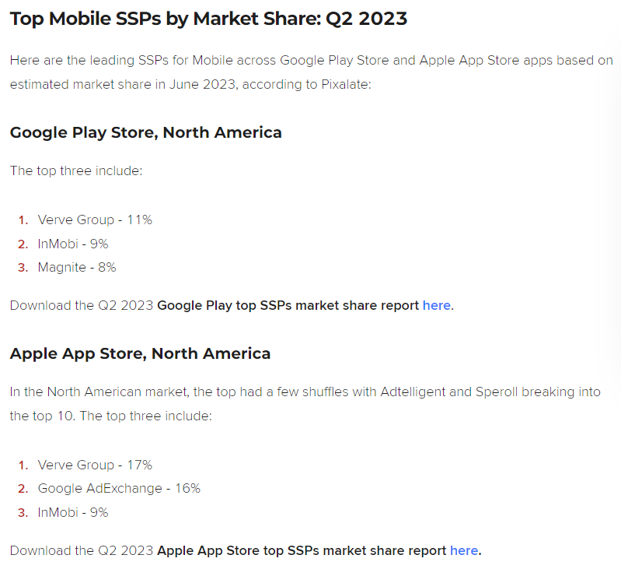Click the 'here' link for Google Play report
This screenshot has height=569, width=621.
(436, 305)
